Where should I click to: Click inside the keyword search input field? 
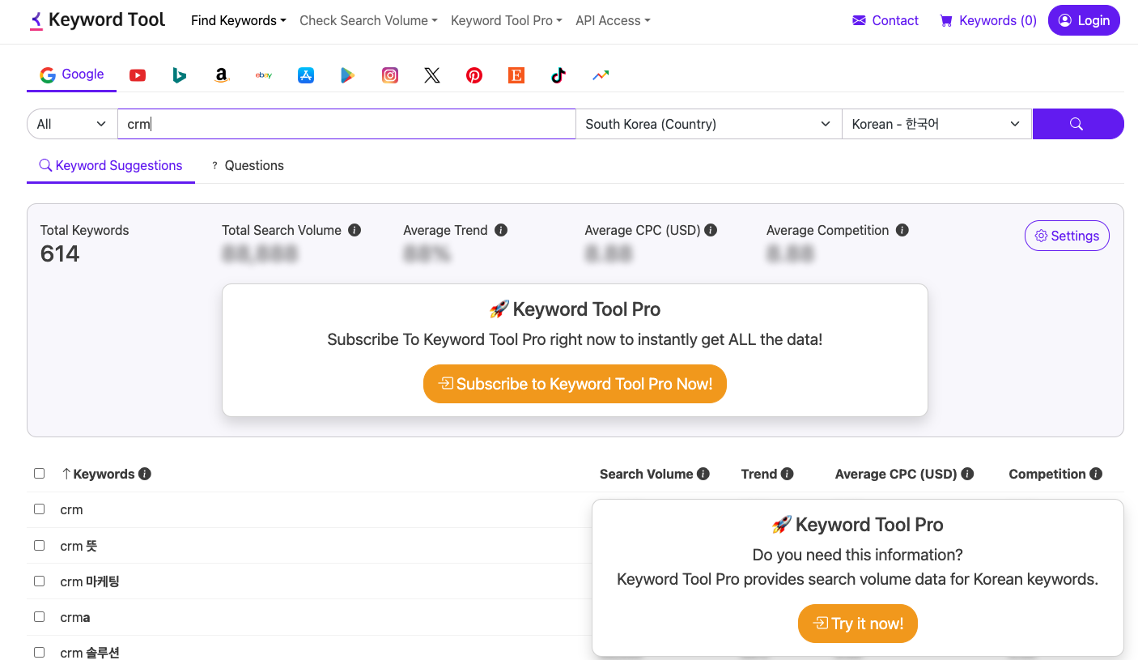click(x=346, y=123)
